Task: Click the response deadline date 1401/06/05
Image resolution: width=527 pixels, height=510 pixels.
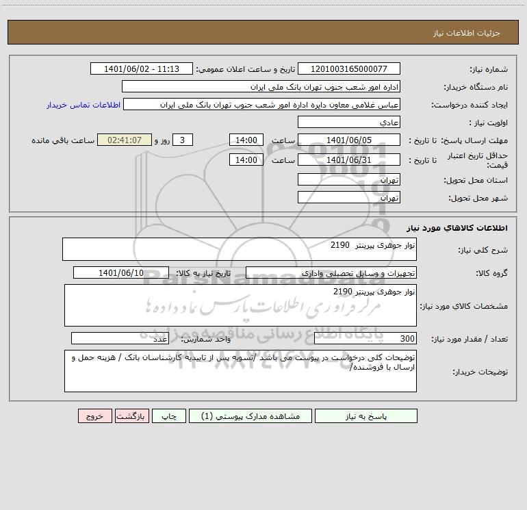Action: [349, 140]
